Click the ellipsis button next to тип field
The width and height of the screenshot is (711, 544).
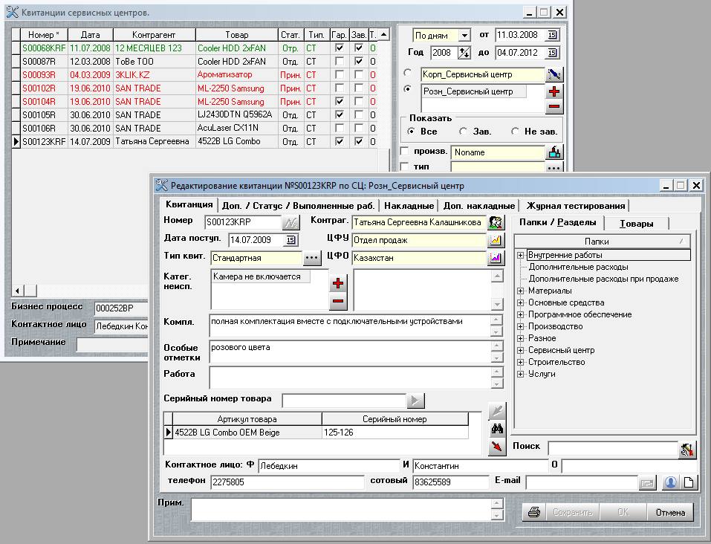(x=554, y=168)
